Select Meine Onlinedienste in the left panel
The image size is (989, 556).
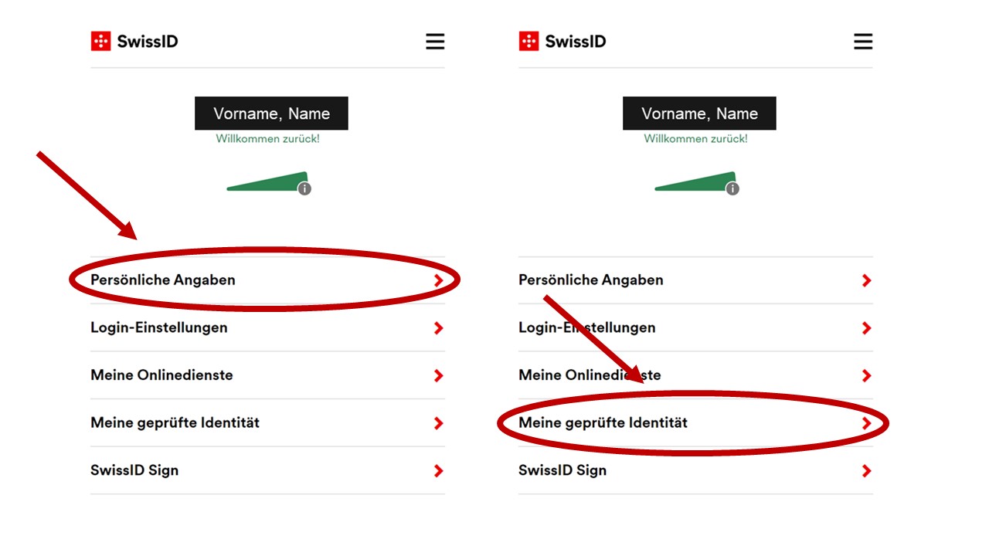point(267,375)
